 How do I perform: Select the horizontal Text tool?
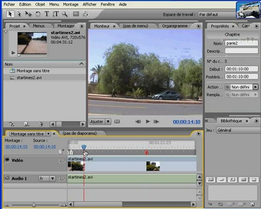(x=47, y=14)
